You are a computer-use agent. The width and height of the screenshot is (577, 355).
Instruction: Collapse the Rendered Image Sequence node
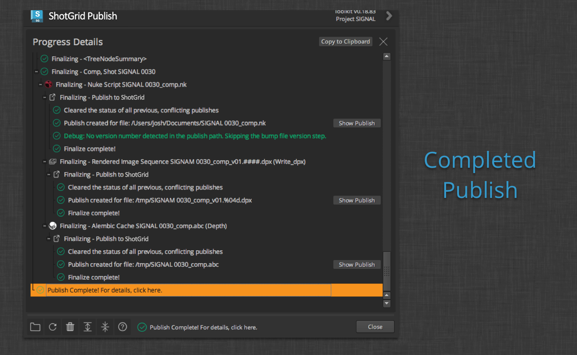point(44,162)
